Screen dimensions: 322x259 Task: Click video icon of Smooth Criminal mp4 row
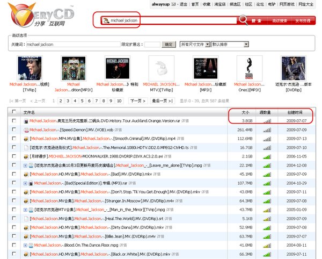(26, 139)
